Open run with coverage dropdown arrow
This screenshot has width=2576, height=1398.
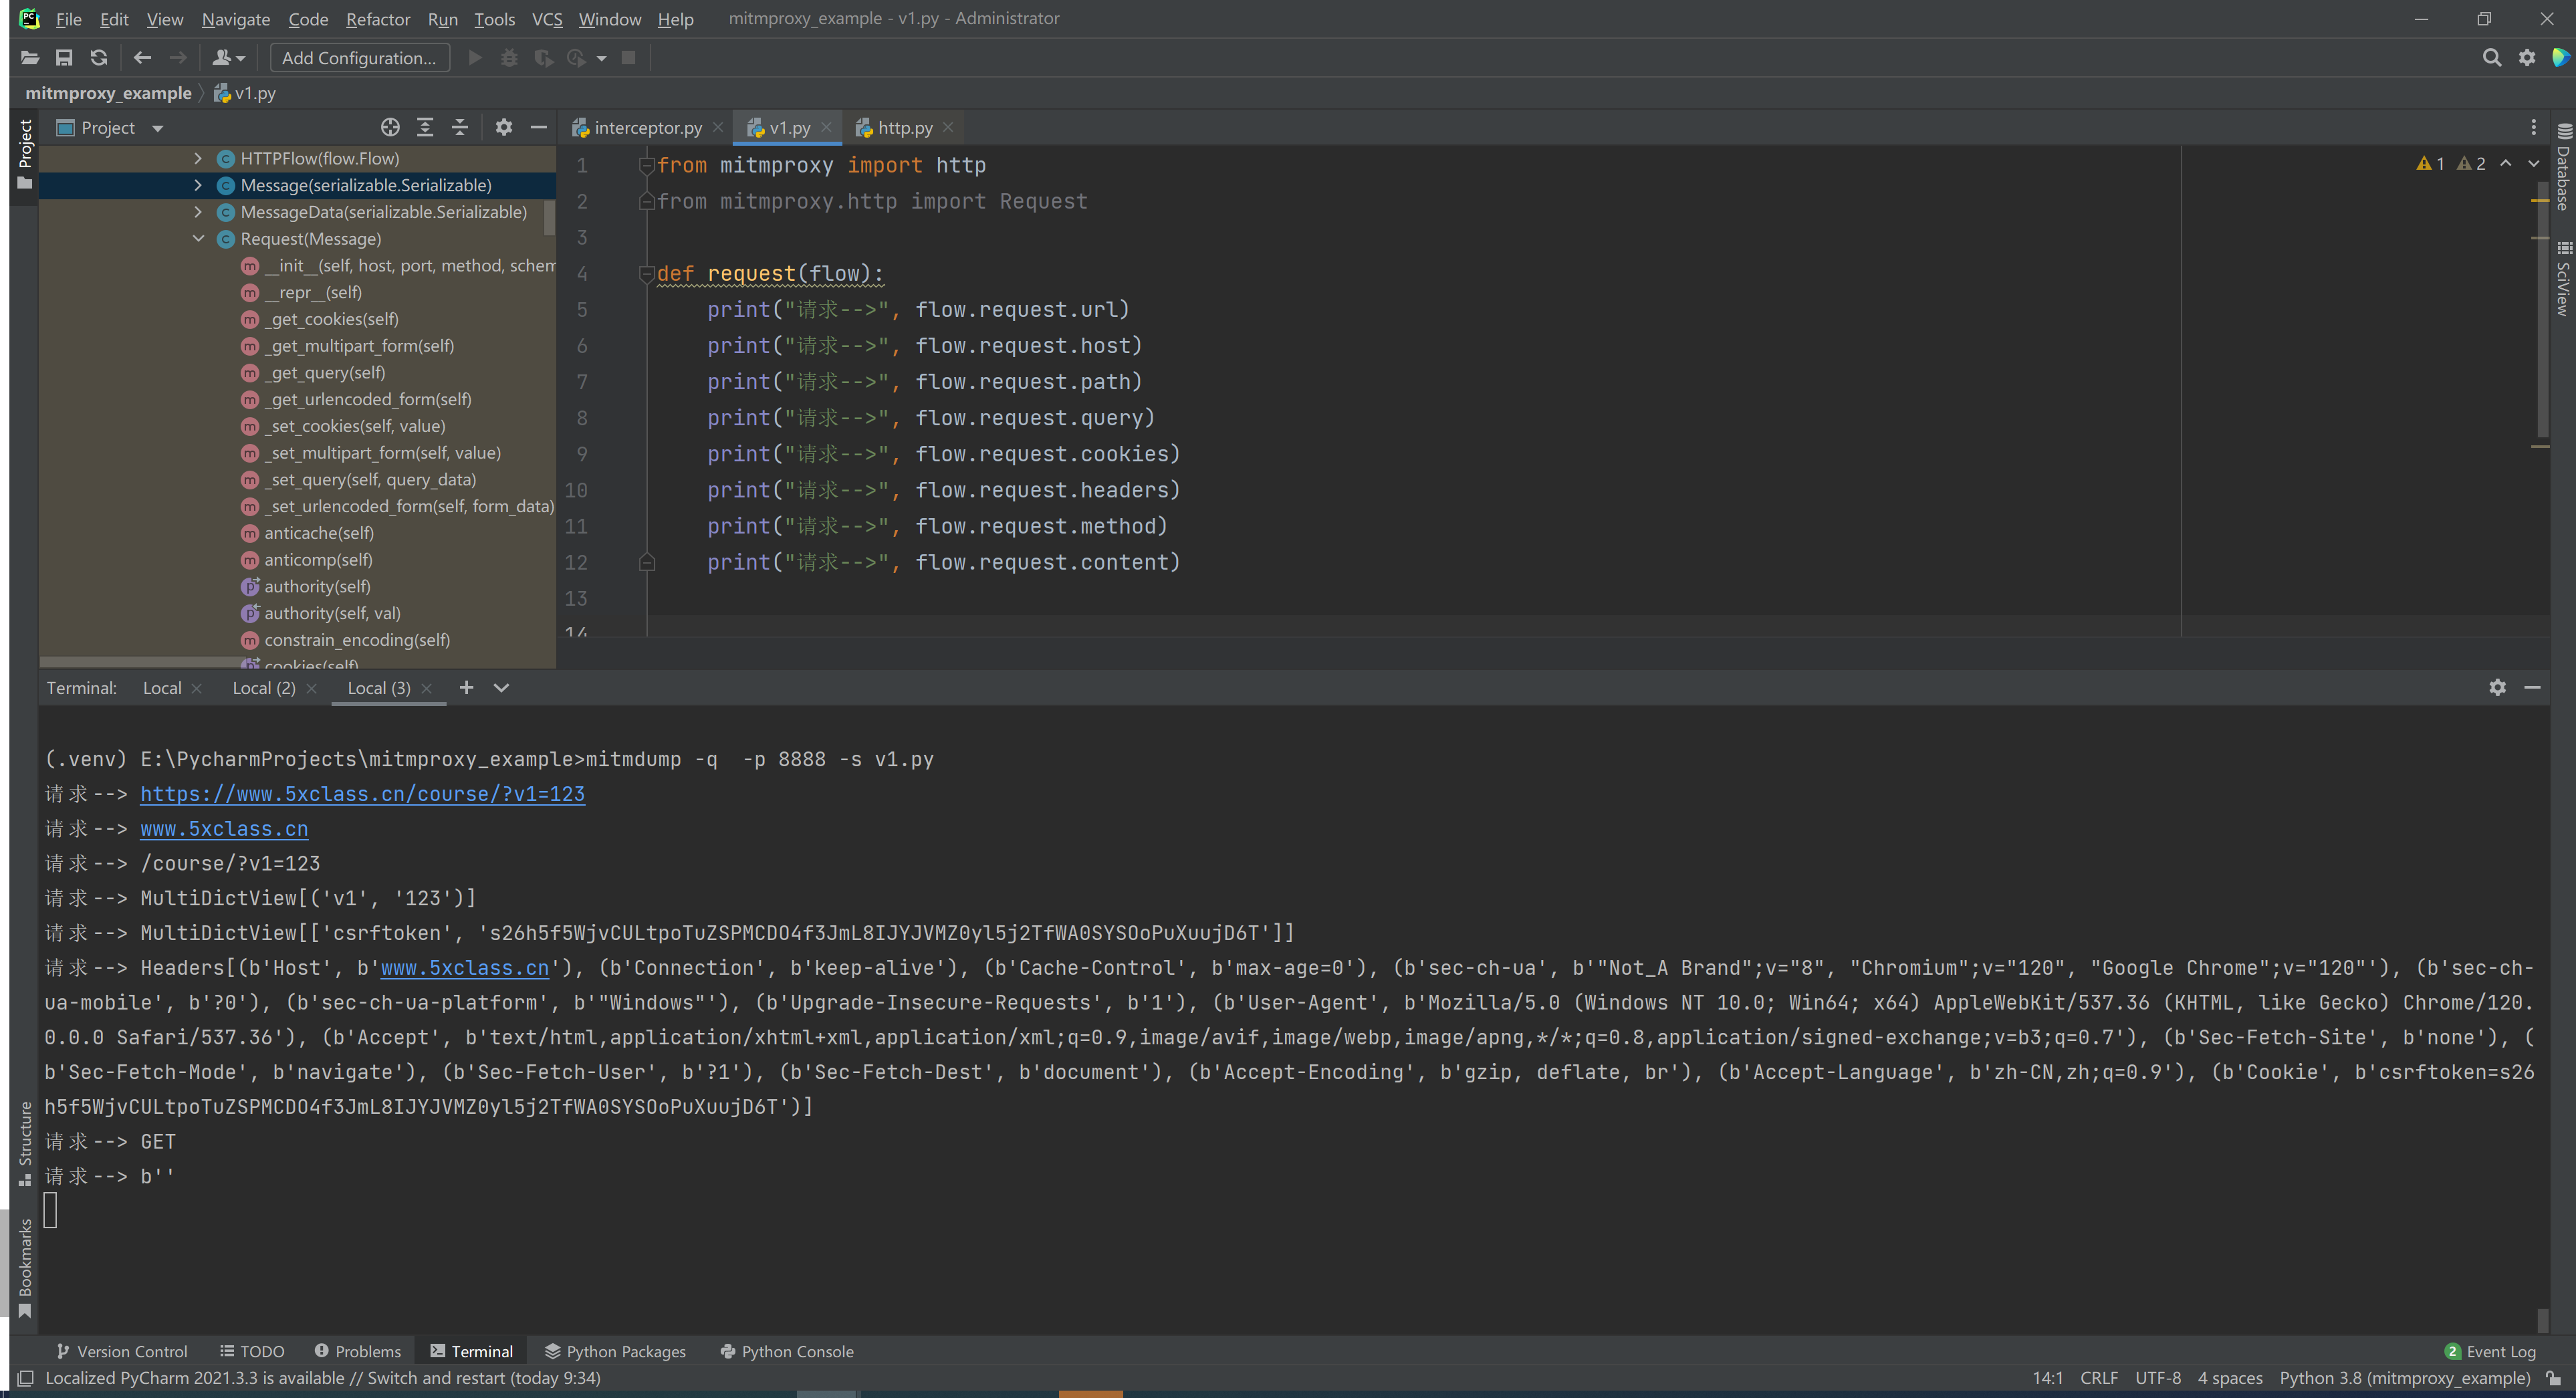click(x=601, y=58)
